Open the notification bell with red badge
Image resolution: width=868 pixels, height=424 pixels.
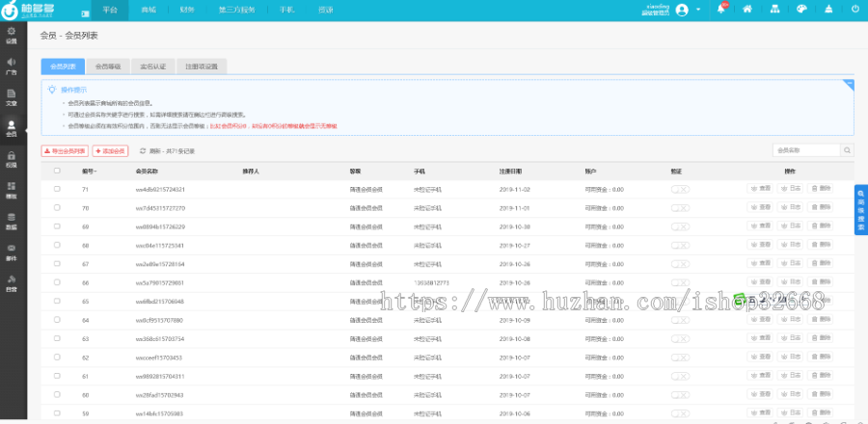(721, 9)
